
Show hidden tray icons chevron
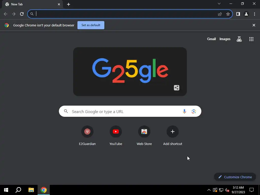click(x=209, y=190)
